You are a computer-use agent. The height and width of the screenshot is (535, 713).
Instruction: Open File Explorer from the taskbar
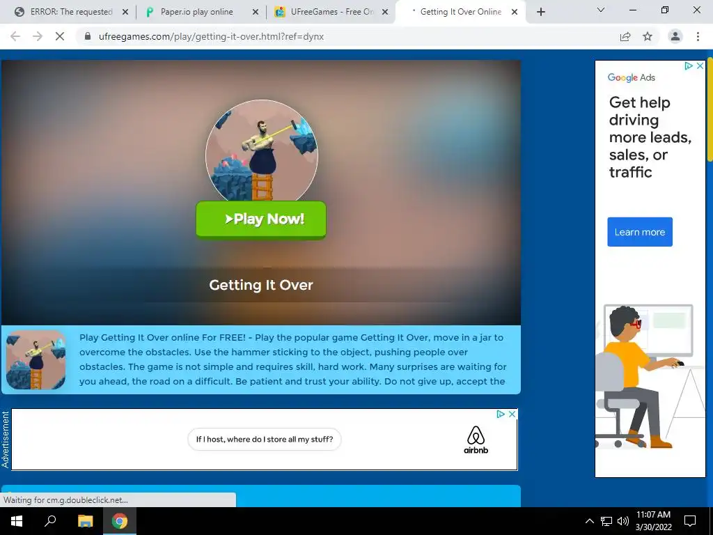pyautogui.click(x=85, y=521)
